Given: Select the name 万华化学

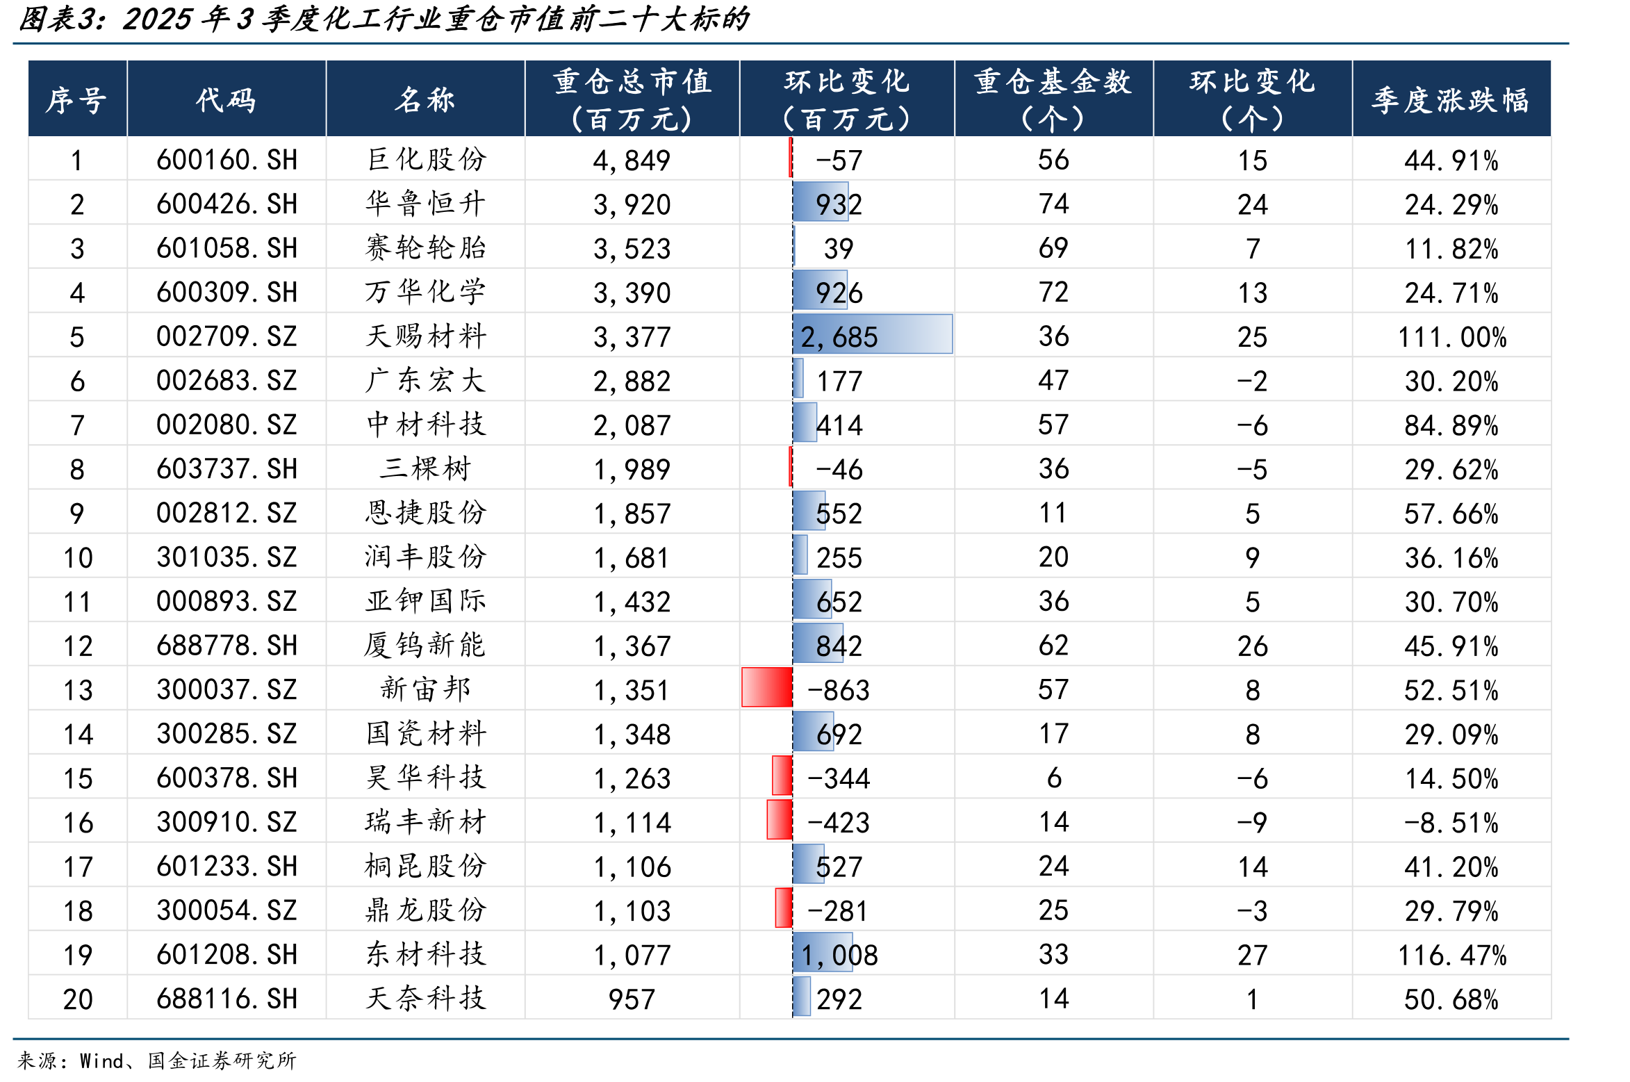Looking at the screenshot, I should 425,293.
